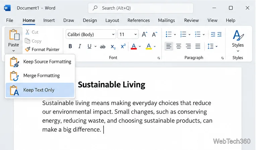The width and height of the screenshot is (256, 150).
Task: Select the Format Painter brush
Action: (x=27, y=49)
